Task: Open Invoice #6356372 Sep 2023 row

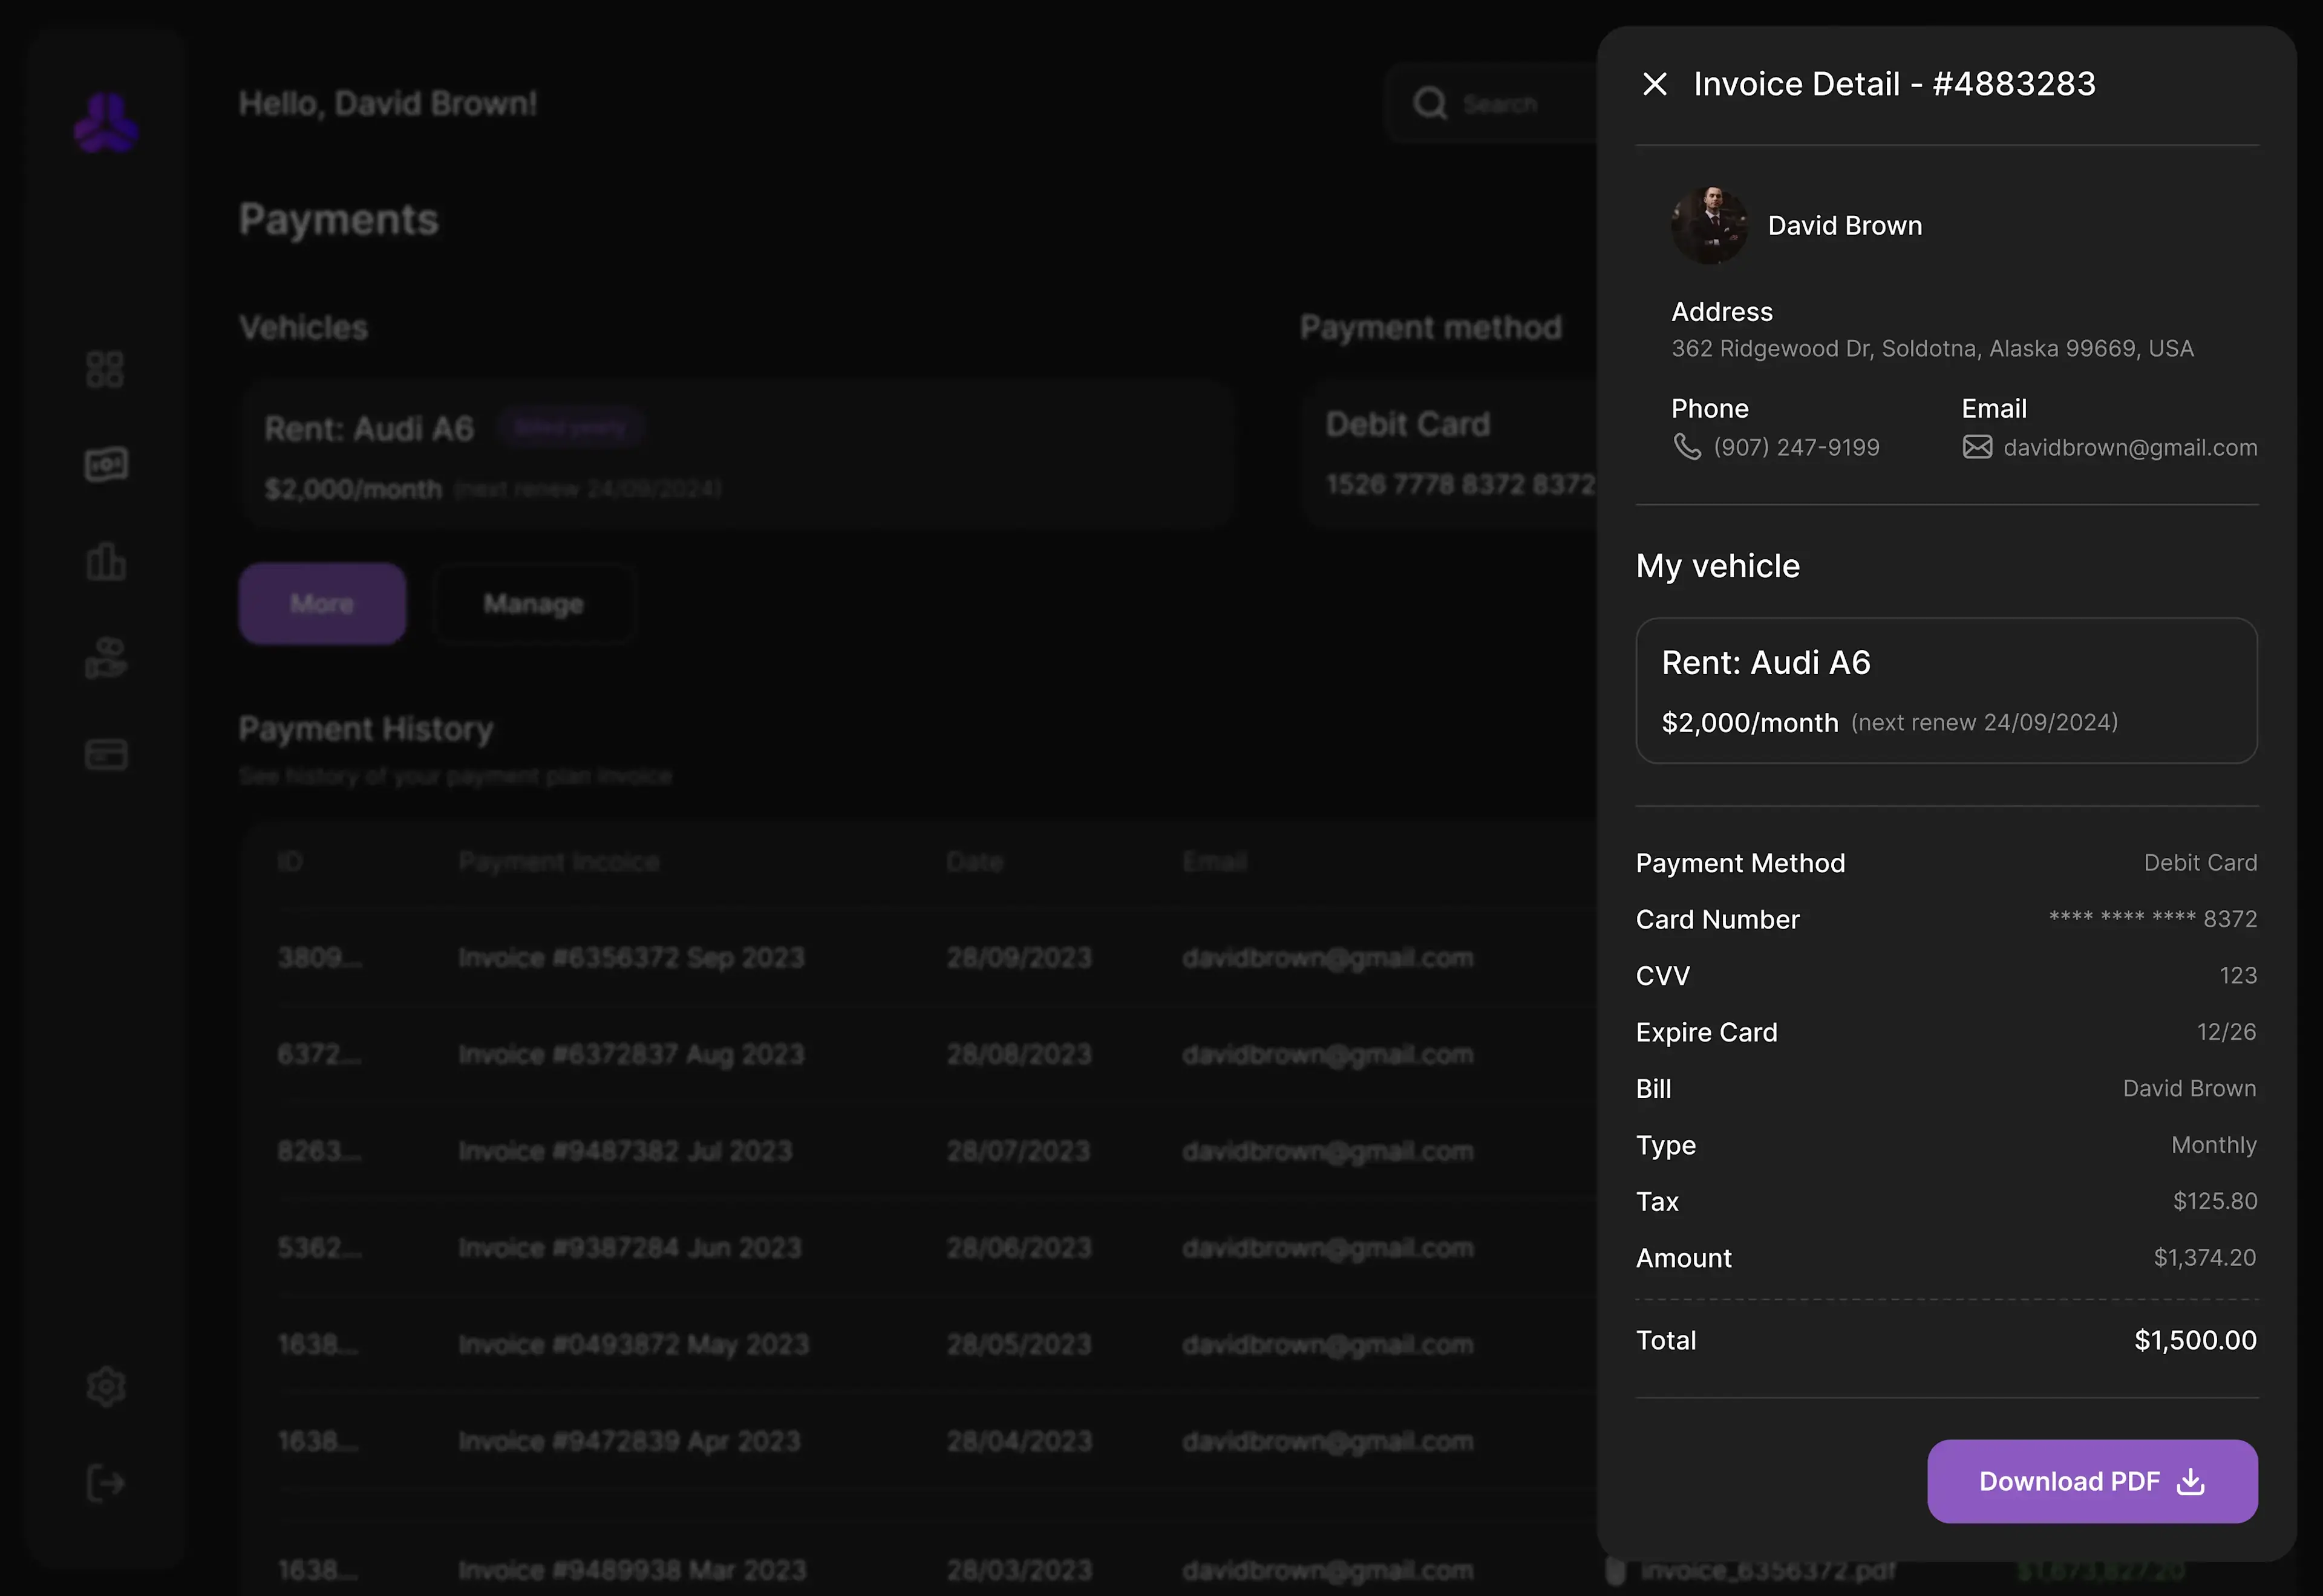Action: pyautogui.click(x=632, y=958)
